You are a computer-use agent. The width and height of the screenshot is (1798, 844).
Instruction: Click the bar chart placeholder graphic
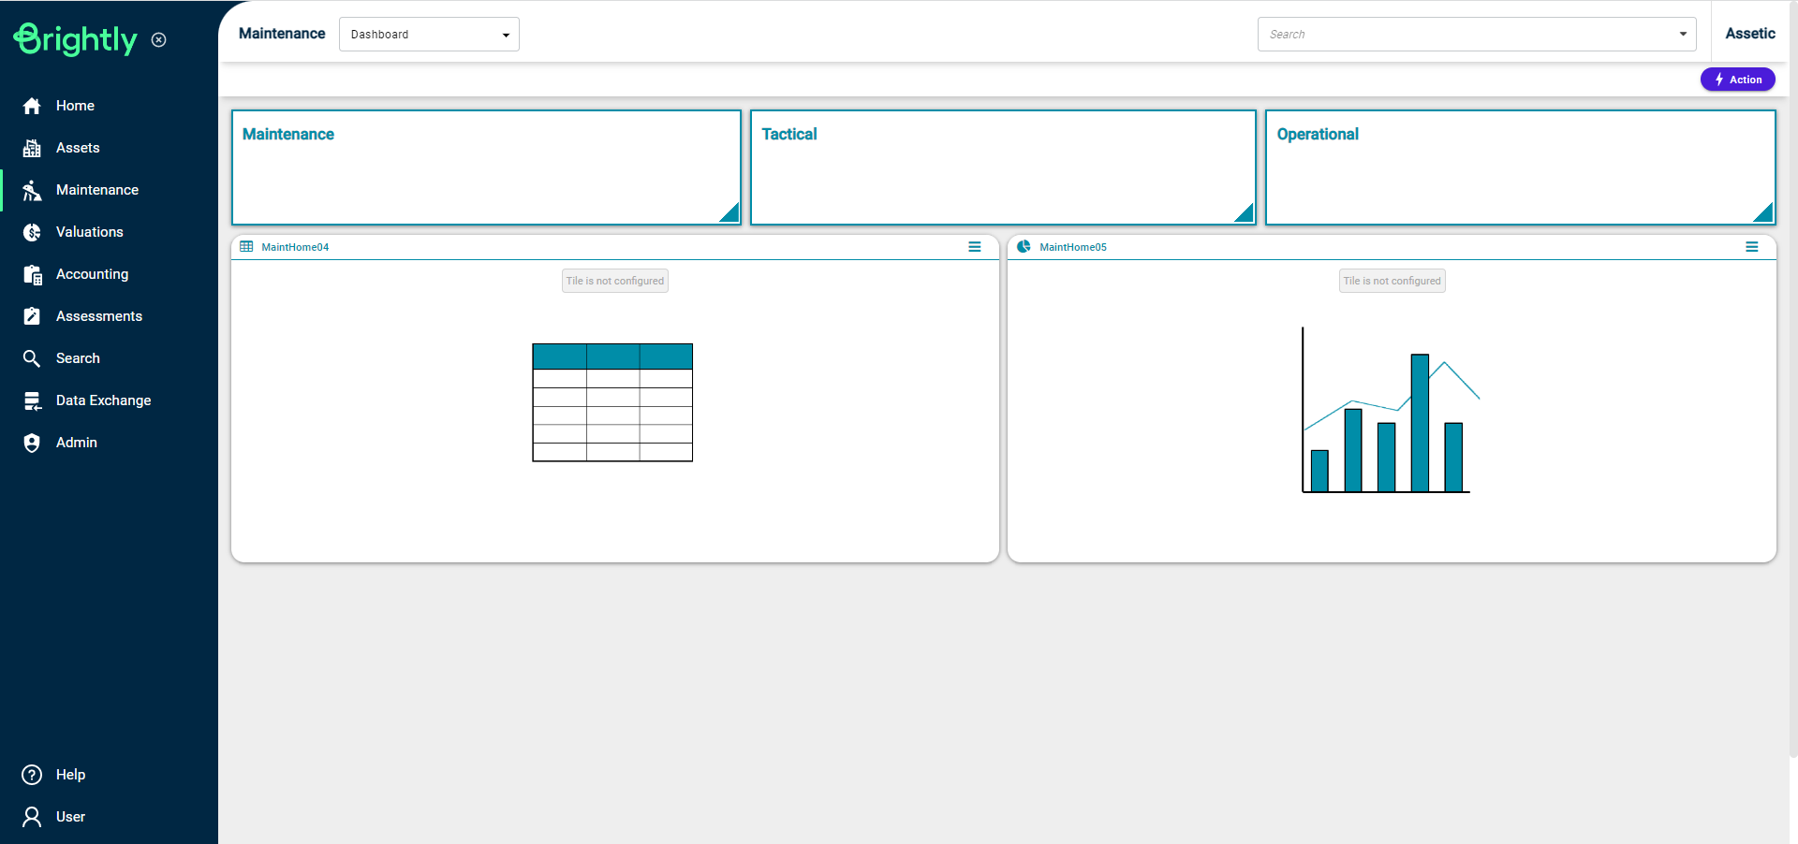coord(1390,410)
